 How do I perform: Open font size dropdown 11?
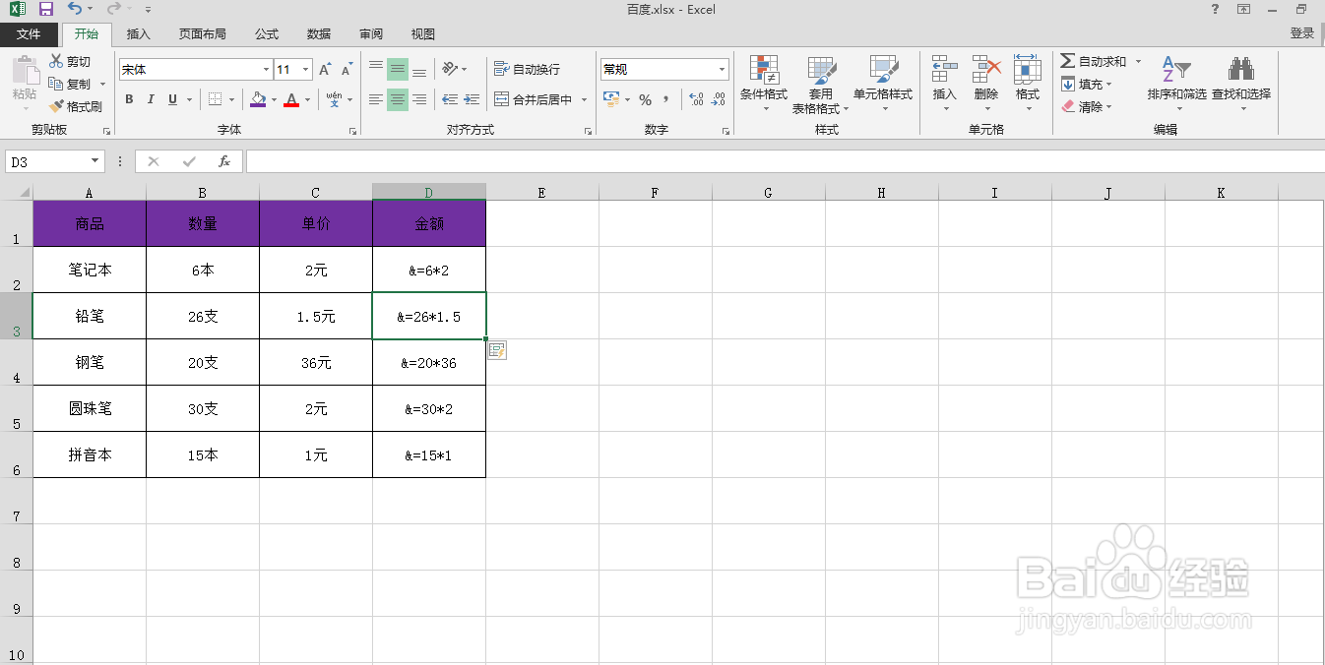(x=306, y=70)
